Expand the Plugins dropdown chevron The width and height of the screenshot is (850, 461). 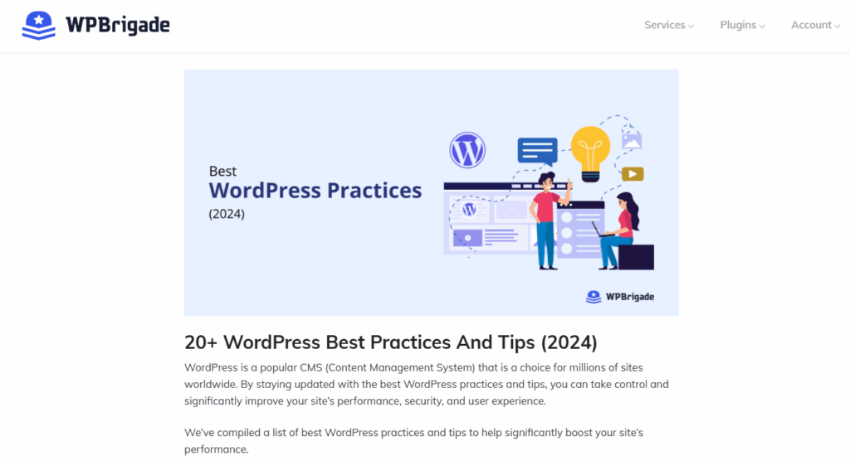762,26
